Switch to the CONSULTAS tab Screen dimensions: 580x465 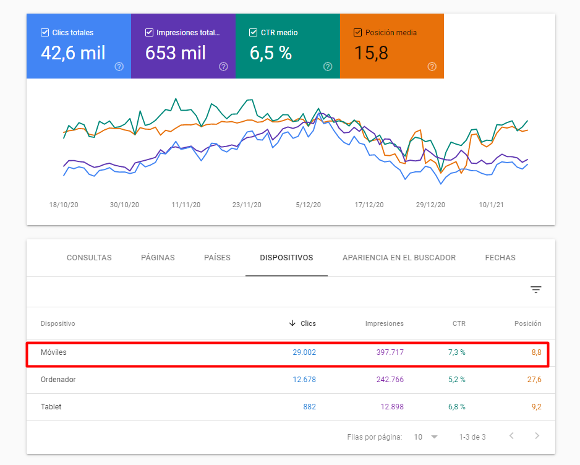(x=88, y=258)
